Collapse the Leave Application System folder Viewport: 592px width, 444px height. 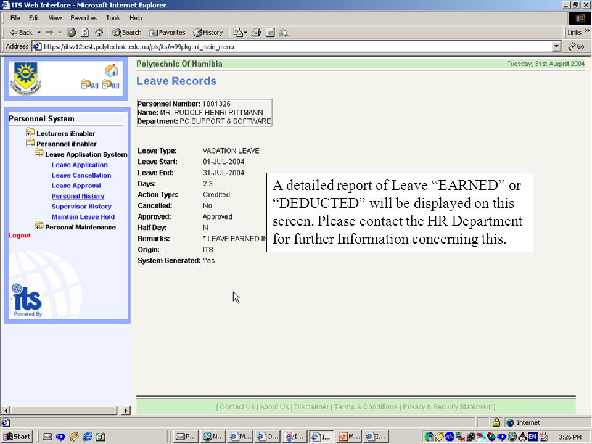[x=39, y=153]
